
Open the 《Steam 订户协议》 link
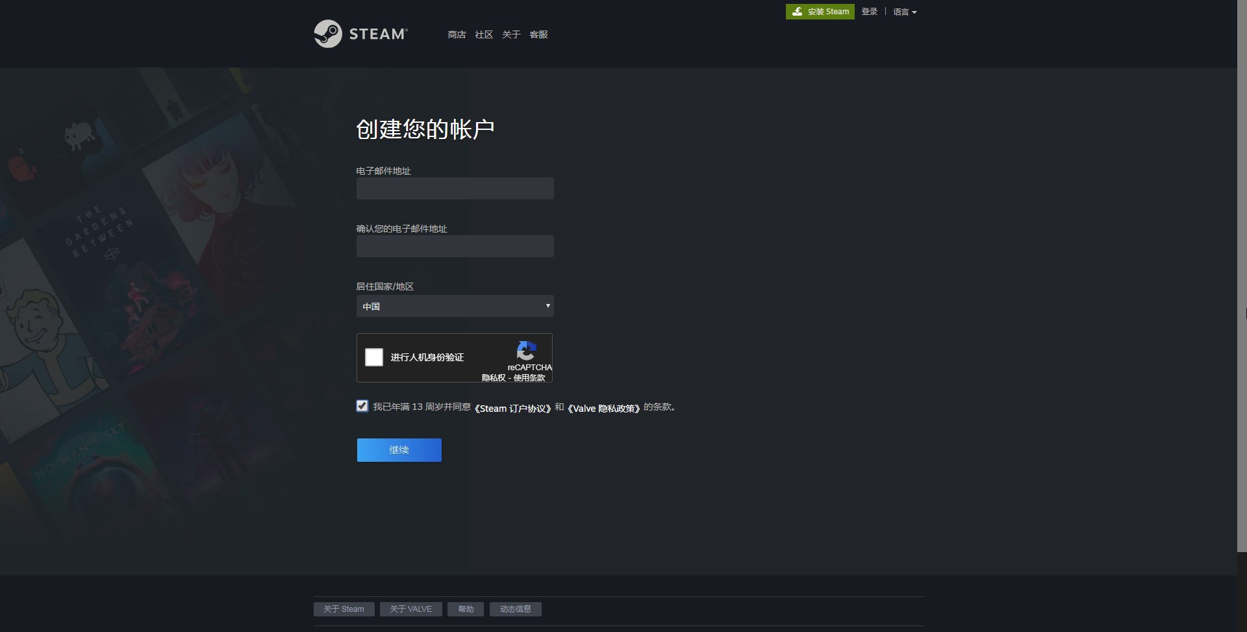[512, 409]
